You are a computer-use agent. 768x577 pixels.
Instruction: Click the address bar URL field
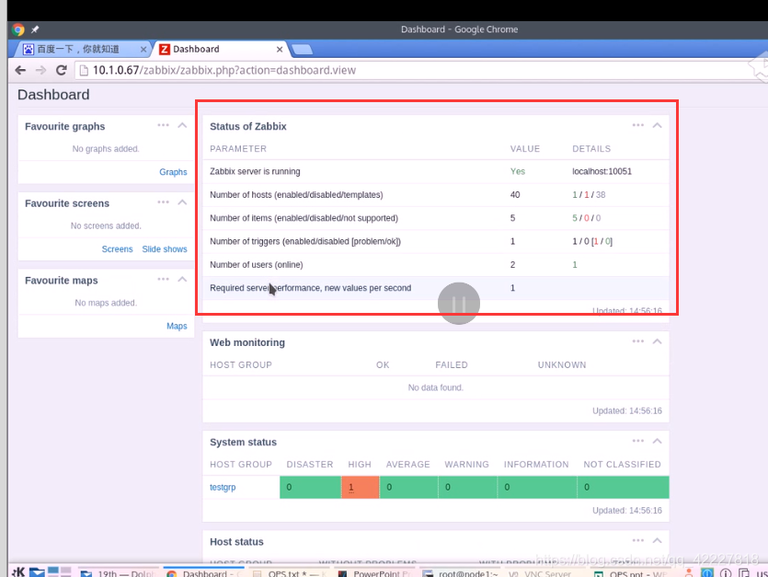pyautogui.click(x=411, y=70)
